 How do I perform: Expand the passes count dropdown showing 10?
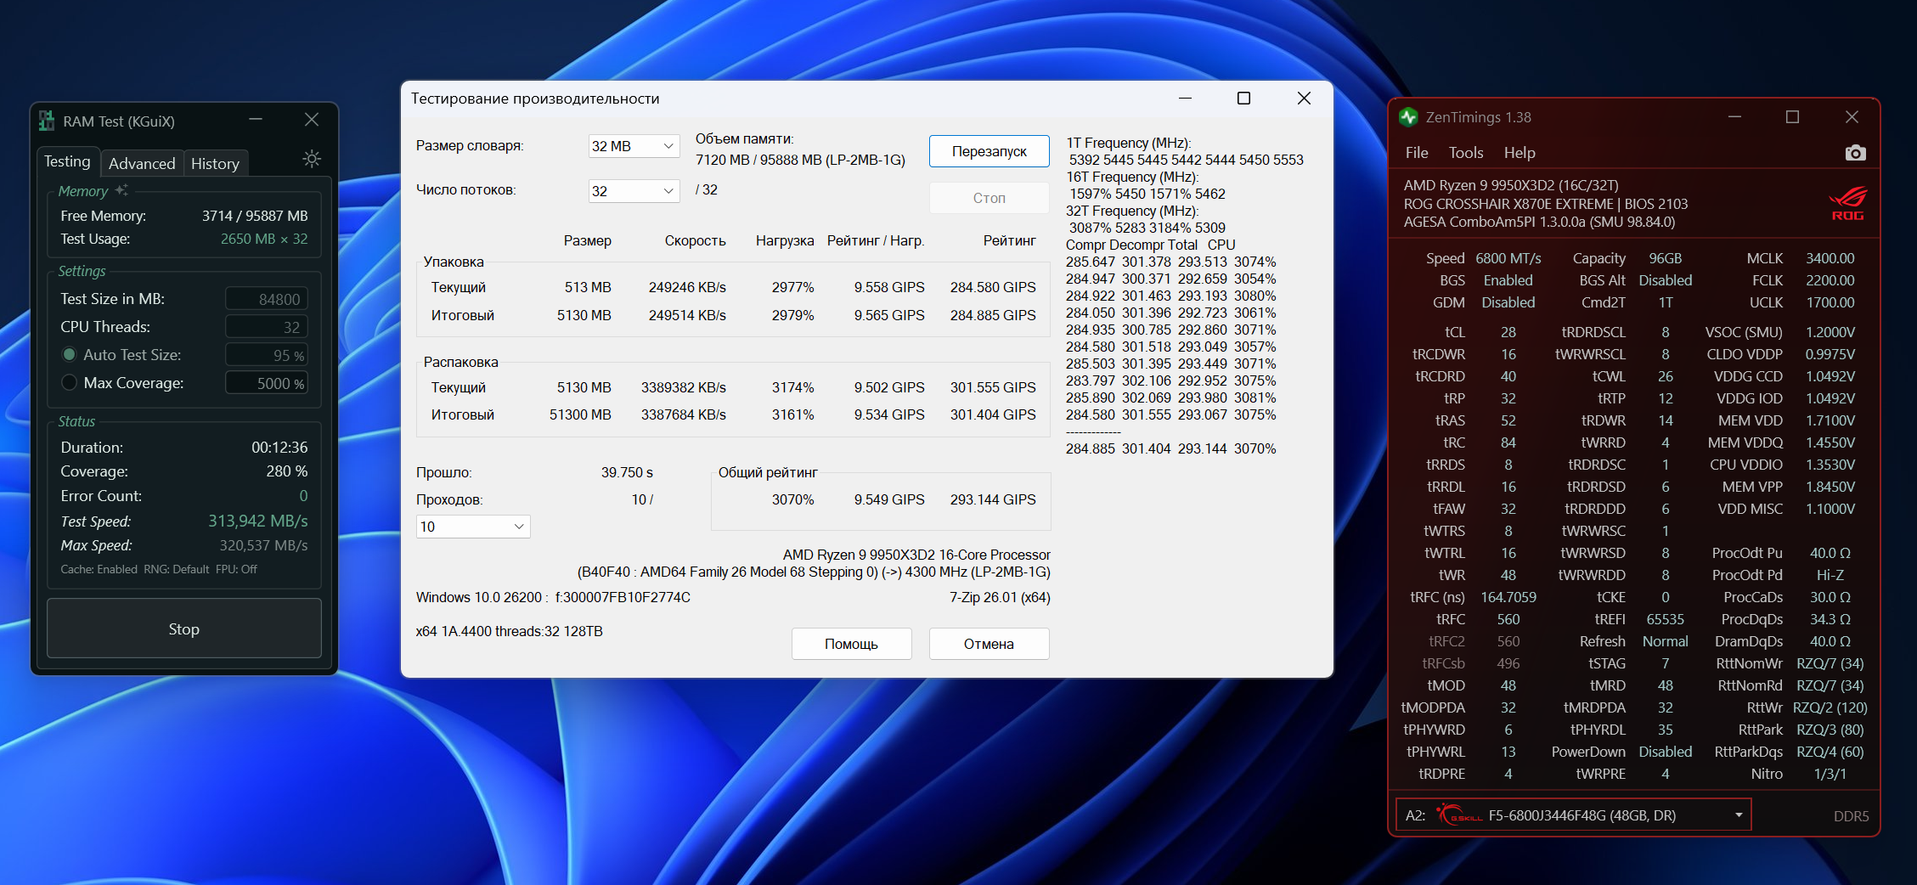coord(473,527)
